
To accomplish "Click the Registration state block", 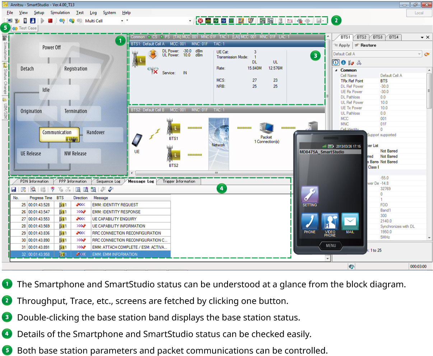I will click(81, 71).
